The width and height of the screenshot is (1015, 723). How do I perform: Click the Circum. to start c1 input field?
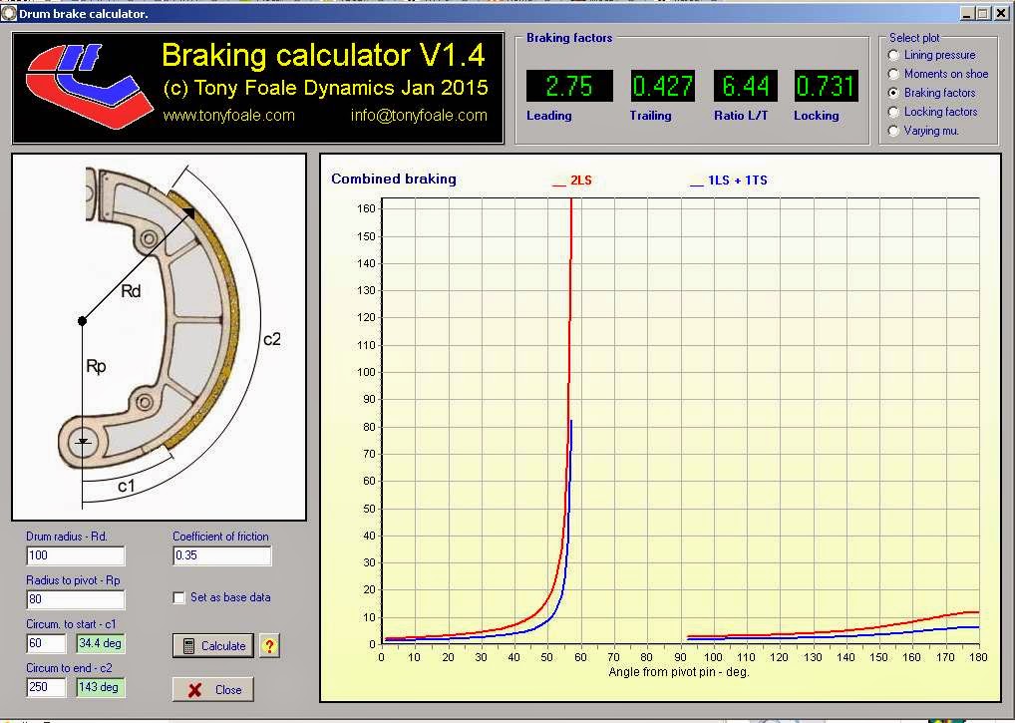tap(47, 643)
